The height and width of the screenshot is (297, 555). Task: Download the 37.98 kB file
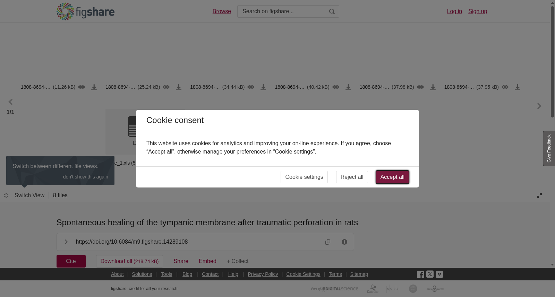point(433,87)
